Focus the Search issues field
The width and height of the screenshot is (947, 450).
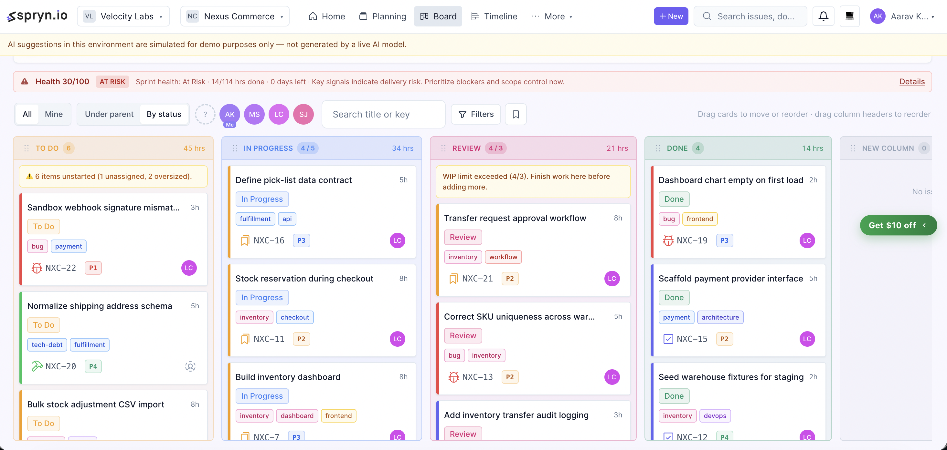coord(750,16)
